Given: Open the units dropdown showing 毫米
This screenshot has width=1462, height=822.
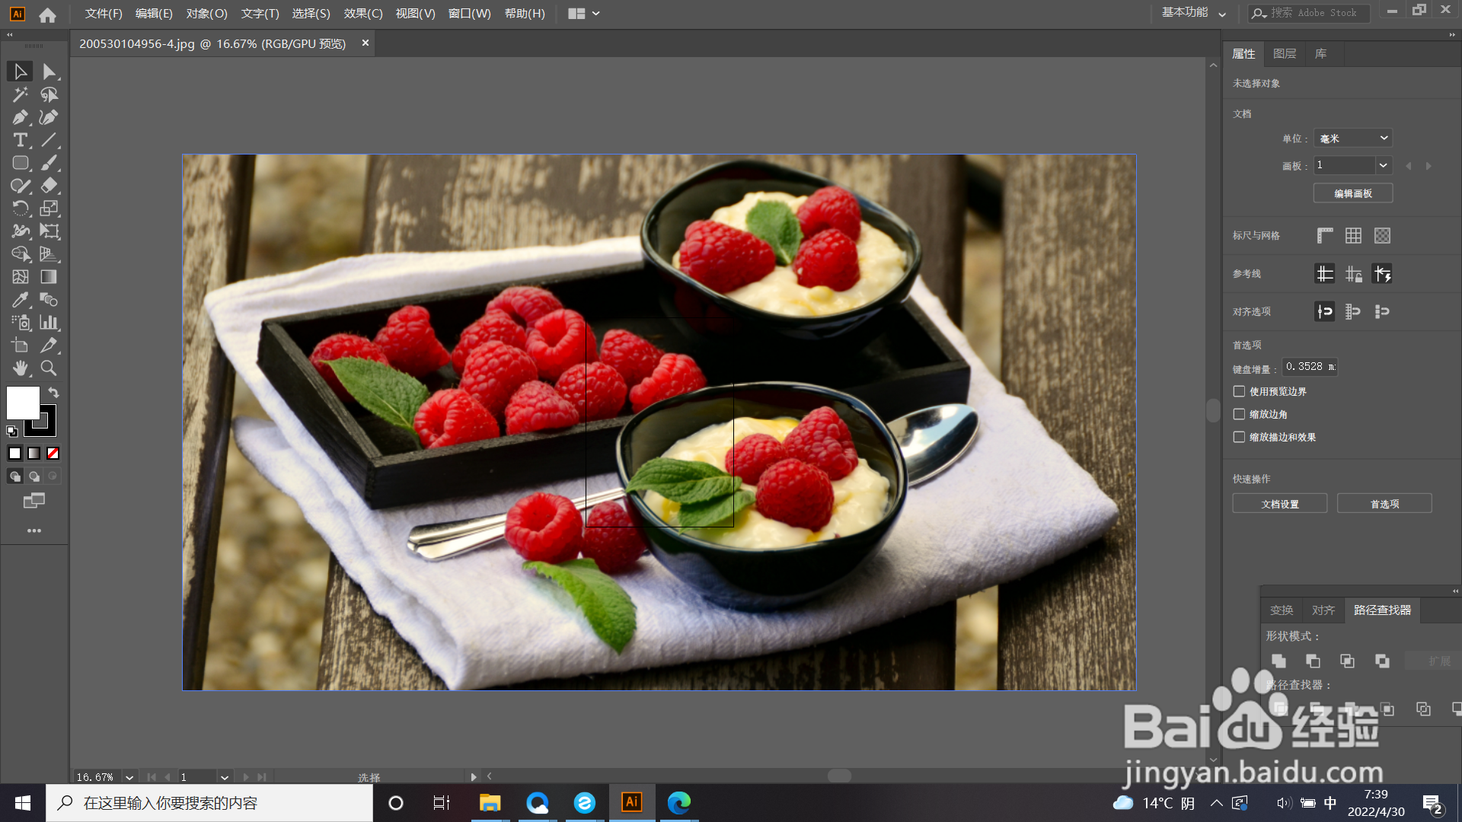Looking at the screenshot, I should click(1353, 139).
